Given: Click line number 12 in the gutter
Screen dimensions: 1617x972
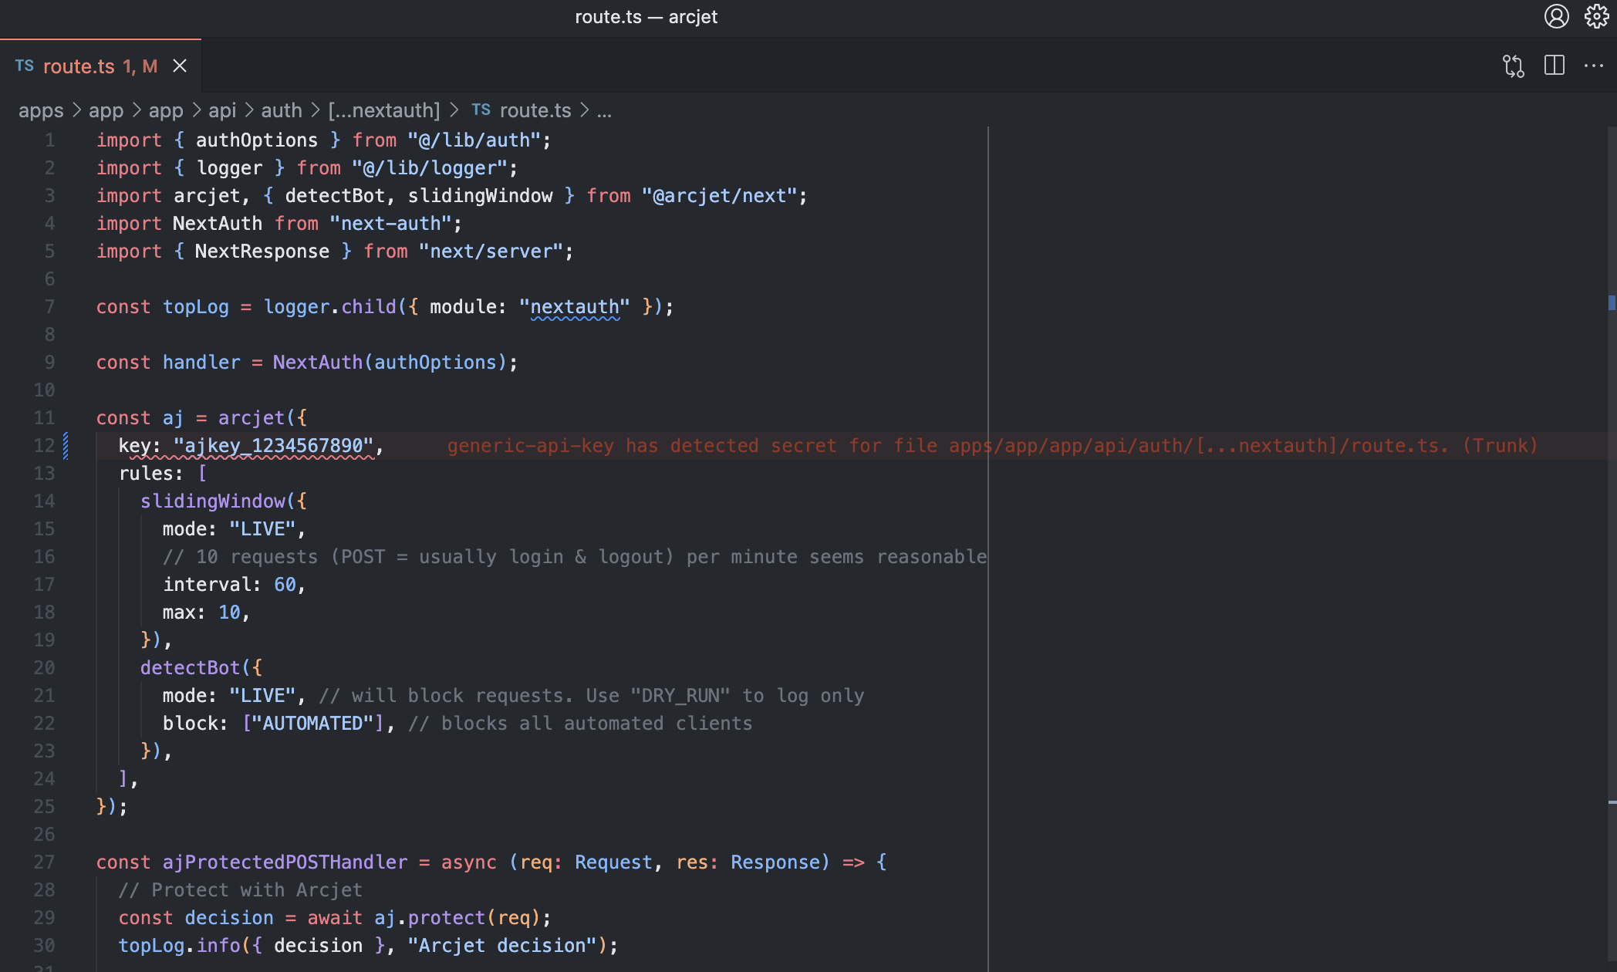Looking at the screenshot, I should [x=43, y=445].
